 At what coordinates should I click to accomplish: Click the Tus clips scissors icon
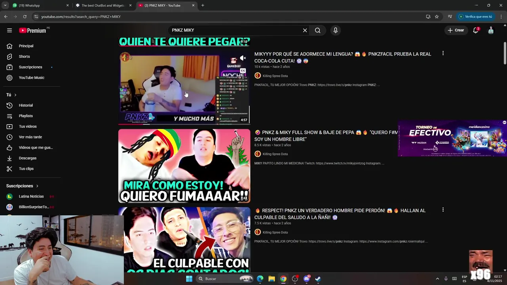(10, 169)
